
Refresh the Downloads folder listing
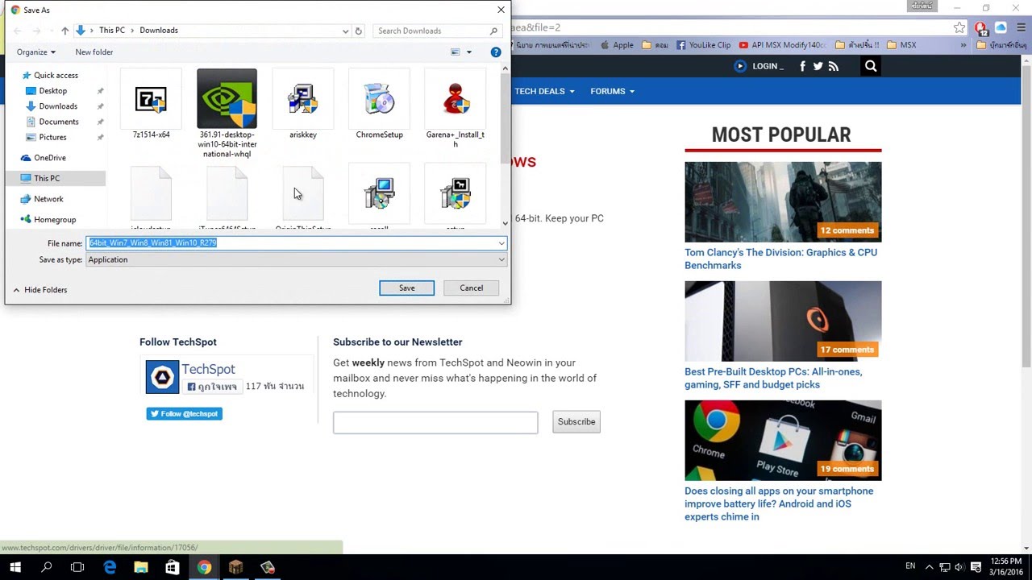tap(359, 31)
